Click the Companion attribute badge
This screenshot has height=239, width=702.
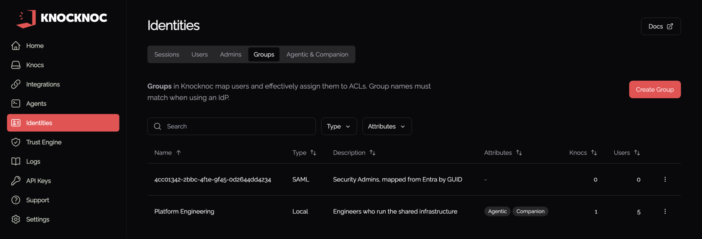[x=530, y=211]
